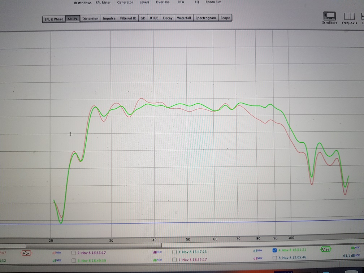Switch to the Spectrogram tab

click(x=205, y=18)
